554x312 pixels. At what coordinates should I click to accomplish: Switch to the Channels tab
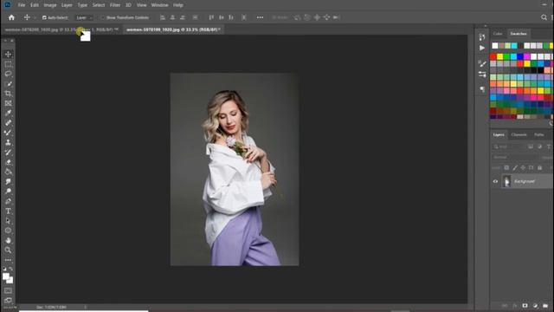point(519,135)
